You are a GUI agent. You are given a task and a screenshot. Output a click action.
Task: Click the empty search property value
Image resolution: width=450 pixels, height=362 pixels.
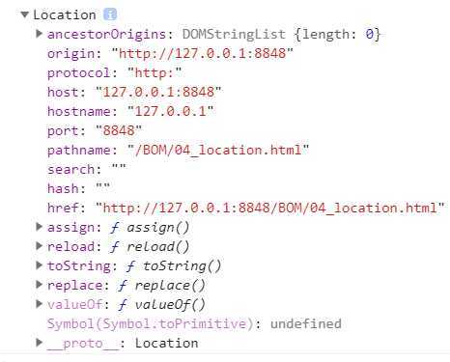pos(119,169)
